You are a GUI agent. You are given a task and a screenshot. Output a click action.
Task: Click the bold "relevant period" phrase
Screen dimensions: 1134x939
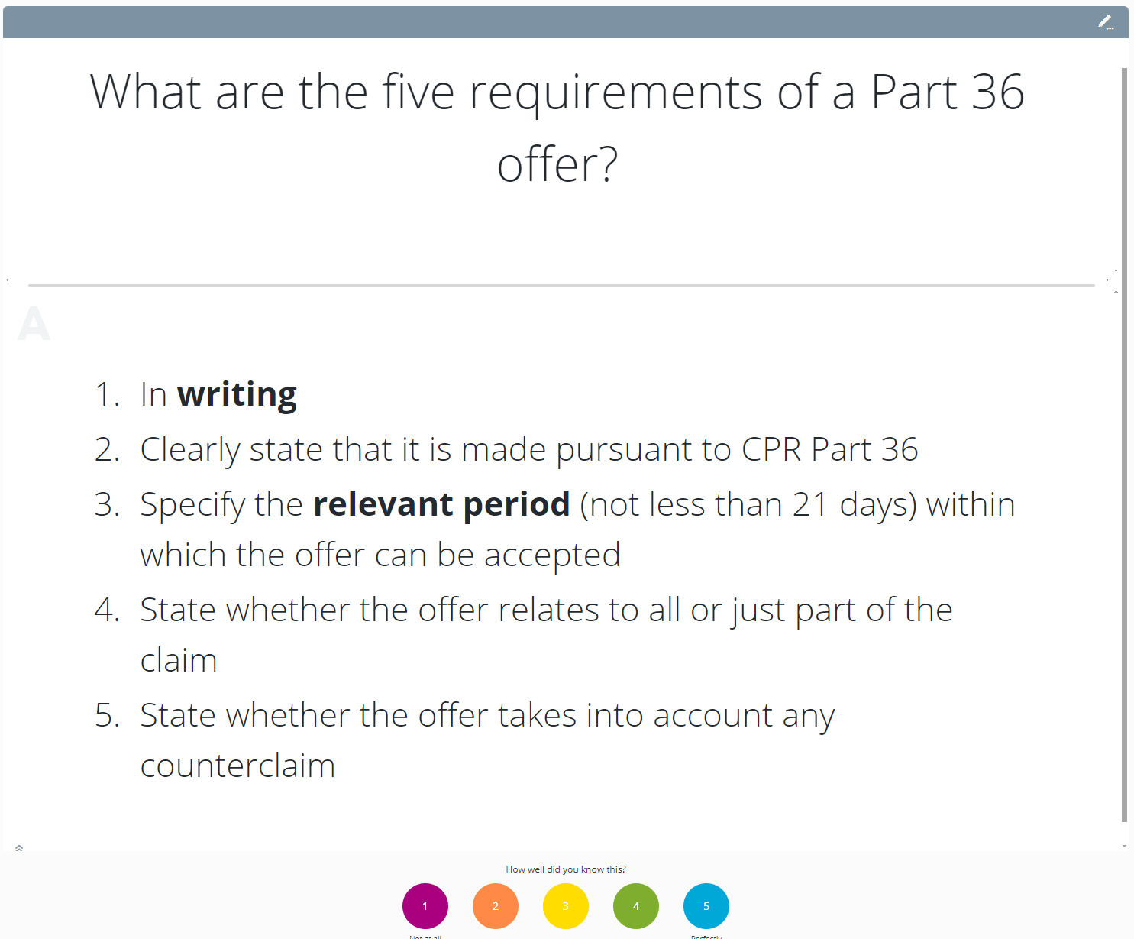point(441,505)
